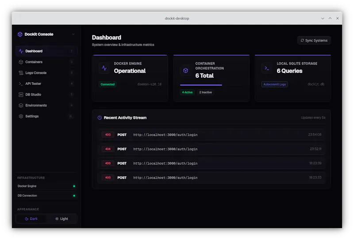Click the Containers cube icon in sidebar
This screenshot has height=240, width=354.
tap(21, 62)
